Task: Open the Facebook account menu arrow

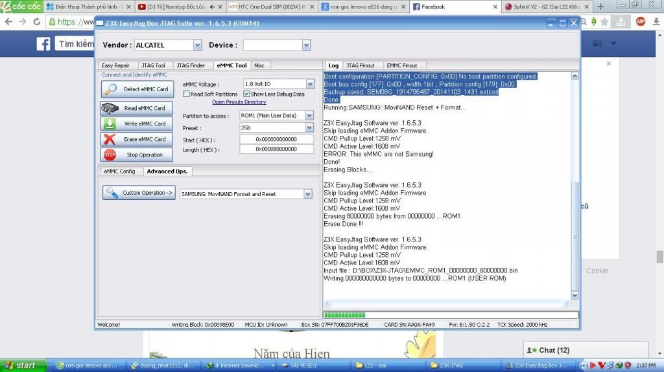Action: point(613,43)
